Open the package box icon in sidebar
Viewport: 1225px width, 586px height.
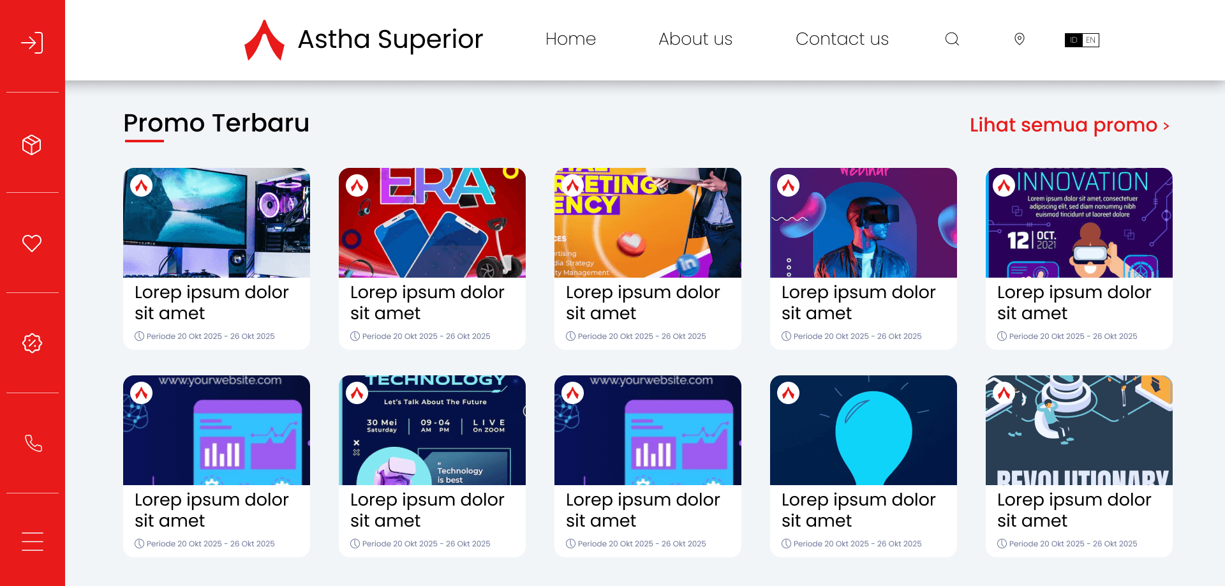(x=32, y=145)
